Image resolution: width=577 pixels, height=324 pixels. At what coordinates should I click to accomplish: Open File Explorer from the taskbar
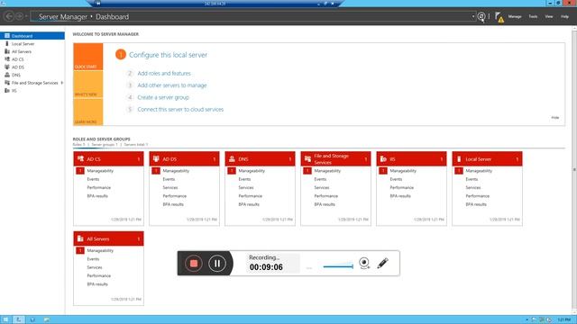(46, 319)
